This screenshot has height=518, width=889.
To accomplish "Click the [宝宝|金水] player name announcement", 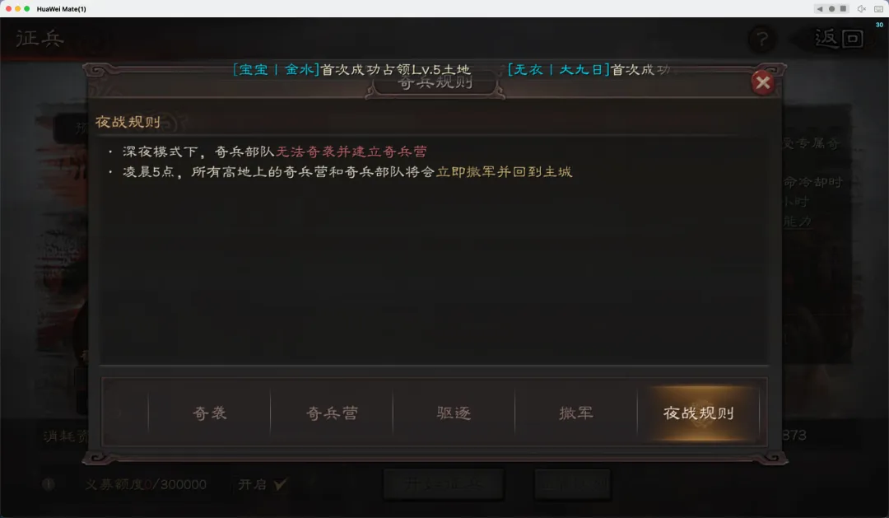I will (x=276, y=69).
